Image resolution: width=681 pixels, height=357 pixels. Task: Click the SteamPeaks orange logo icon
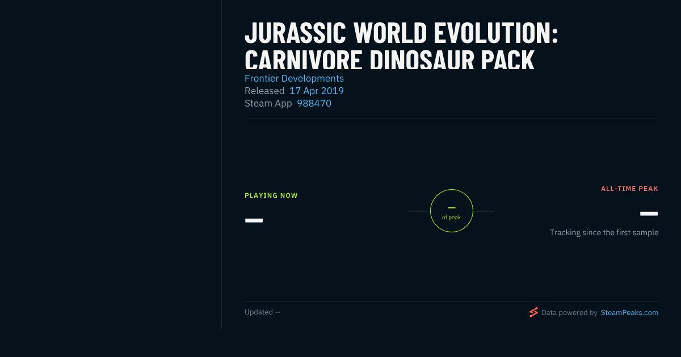coord(533,312)
